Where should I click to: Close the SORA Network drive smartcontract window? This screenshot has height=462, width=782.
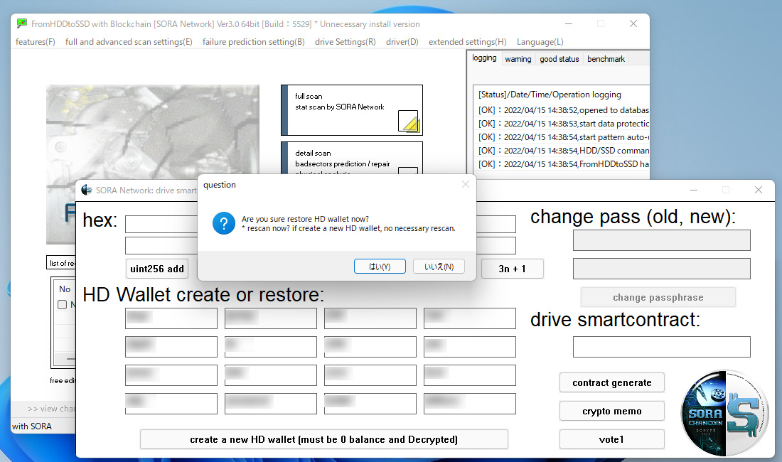[758, 190]
